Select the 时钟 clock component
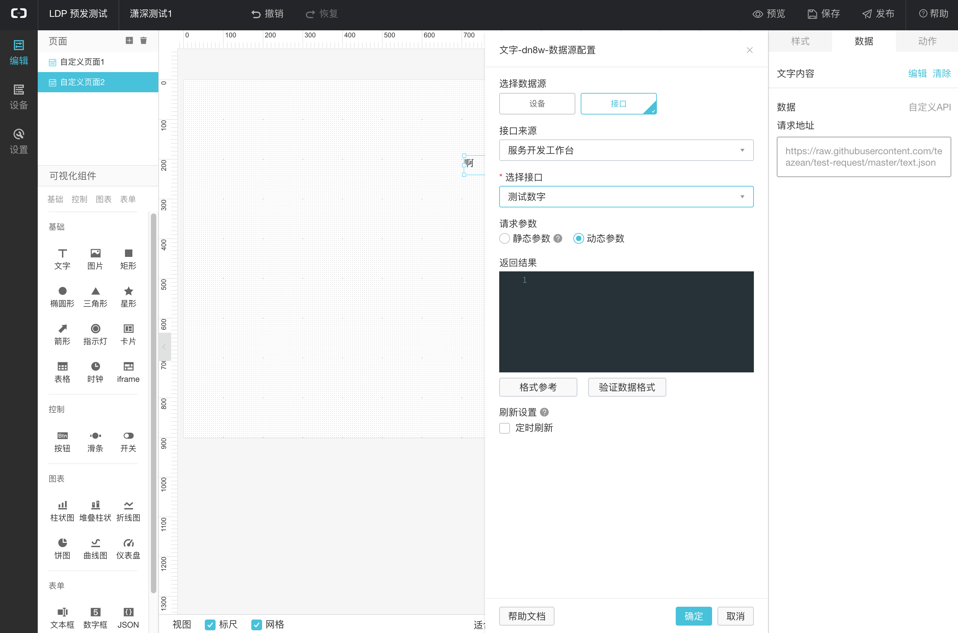958x633 pixels. point(95,372)
